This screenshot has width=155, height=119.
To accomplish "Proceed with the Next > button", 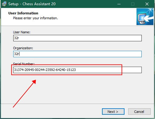I will click(113, 112).
